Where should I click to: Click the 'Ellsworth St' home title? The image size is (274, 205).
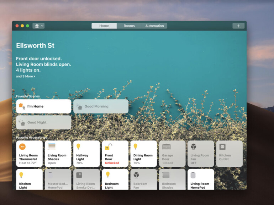[x=35, y=45]
